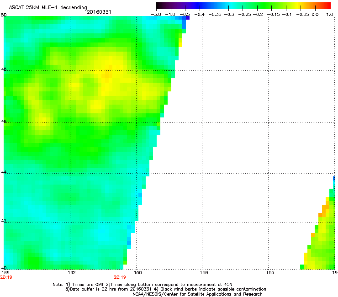Click the -0.05 colorbar label
Screen dimensions: 338x297
(302, 15)
